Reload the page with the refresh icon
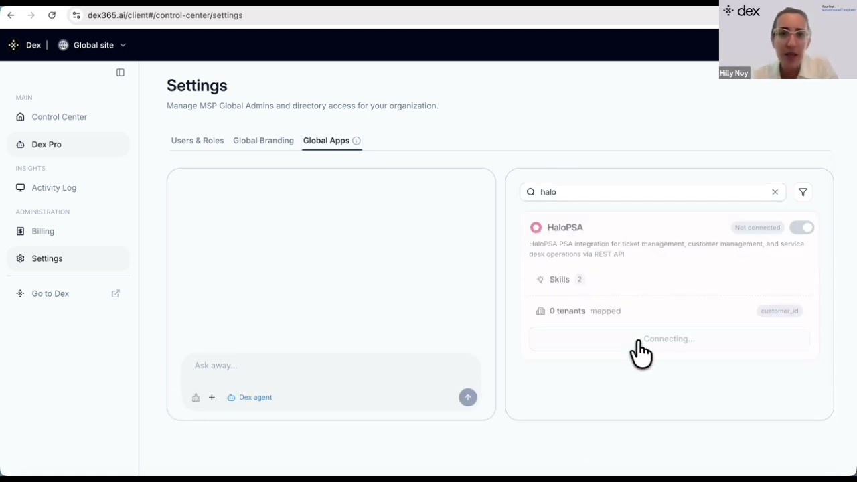857x482 pixels. coord(52,15)
